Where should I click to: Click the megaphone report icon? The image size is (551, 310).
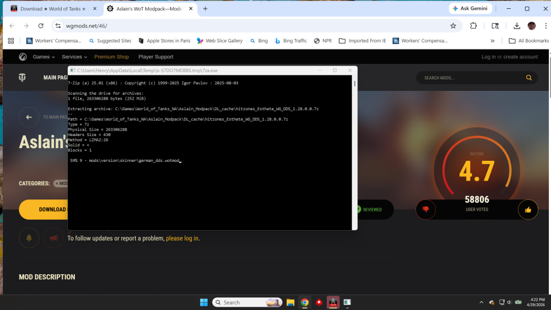[53, 238]
